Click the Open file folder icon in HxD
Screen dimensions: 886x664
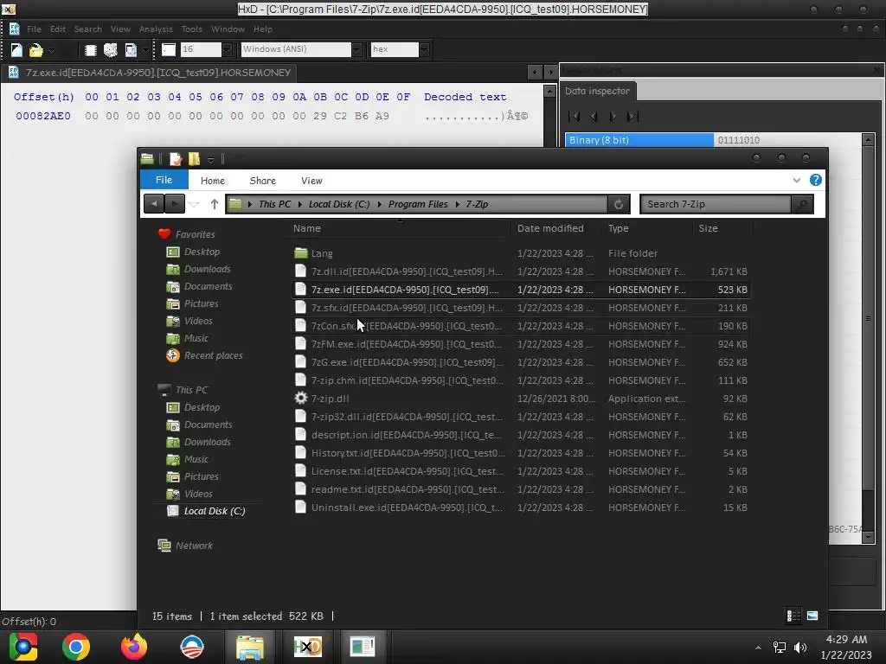click(36, 49)
